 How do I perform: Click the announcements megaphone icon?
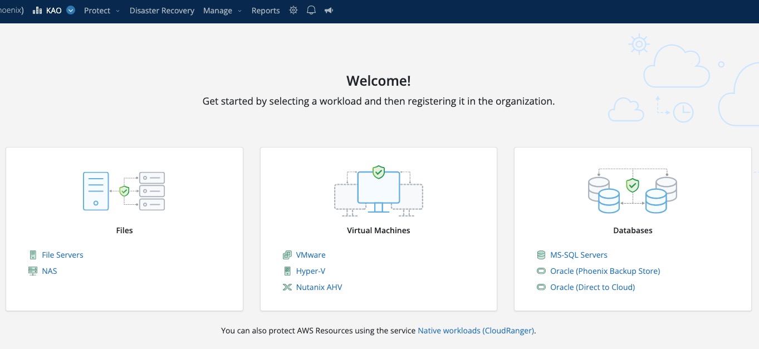coord(329,10)
